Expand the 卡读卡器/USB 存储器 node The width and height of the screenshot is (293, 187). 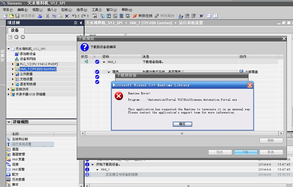(x=9, y=94)
